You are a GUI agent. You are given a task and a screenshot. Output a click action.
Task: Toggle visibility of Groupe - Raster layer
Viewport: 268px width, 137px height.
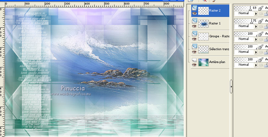click(194, 39)
